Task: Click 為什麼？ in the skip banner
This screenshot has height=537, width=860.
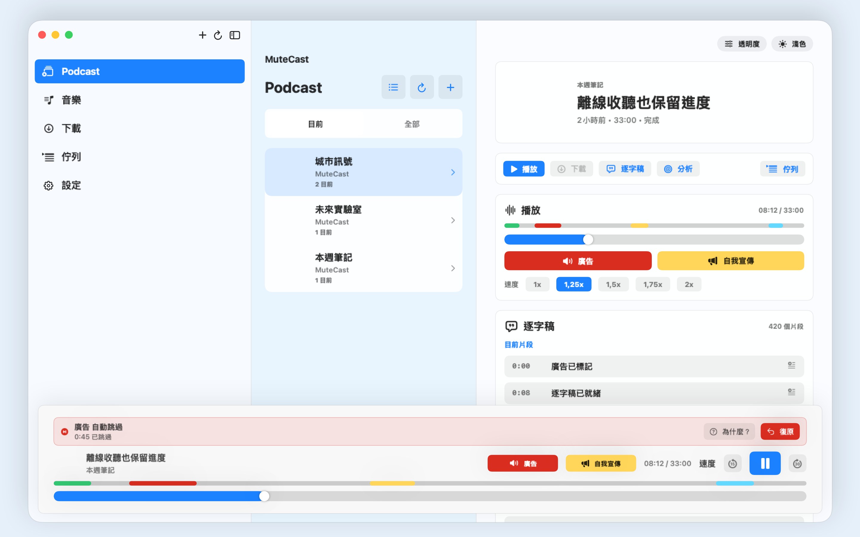Action: (729, 431)
